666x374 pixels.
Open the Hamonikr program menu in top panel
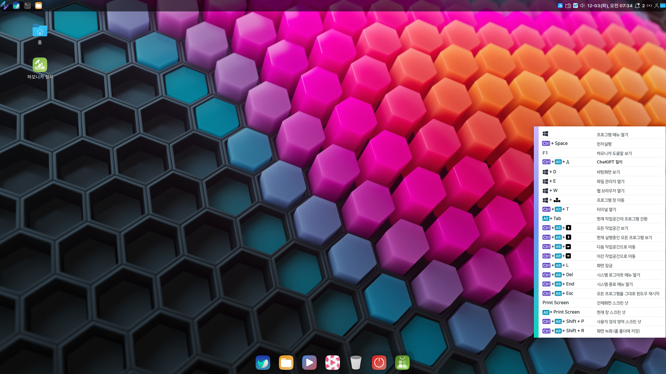click(x=5, y=6)
